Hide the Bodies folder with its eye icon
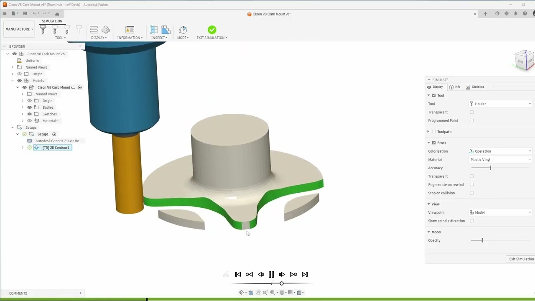Screen dimensions: 535x301 (x=30, y=107)
